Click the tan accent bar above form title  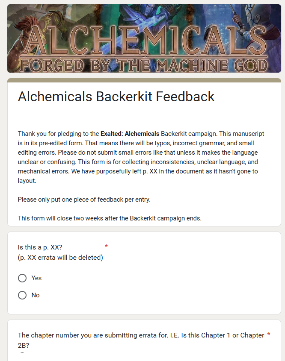coord(144,80)
